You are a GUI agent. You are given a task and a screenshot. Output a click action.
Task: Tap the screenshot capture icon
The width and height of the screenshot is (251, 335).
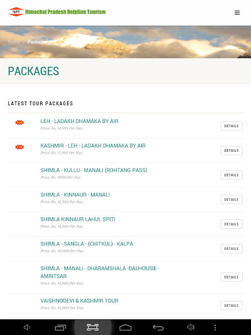tap(93, 327)
